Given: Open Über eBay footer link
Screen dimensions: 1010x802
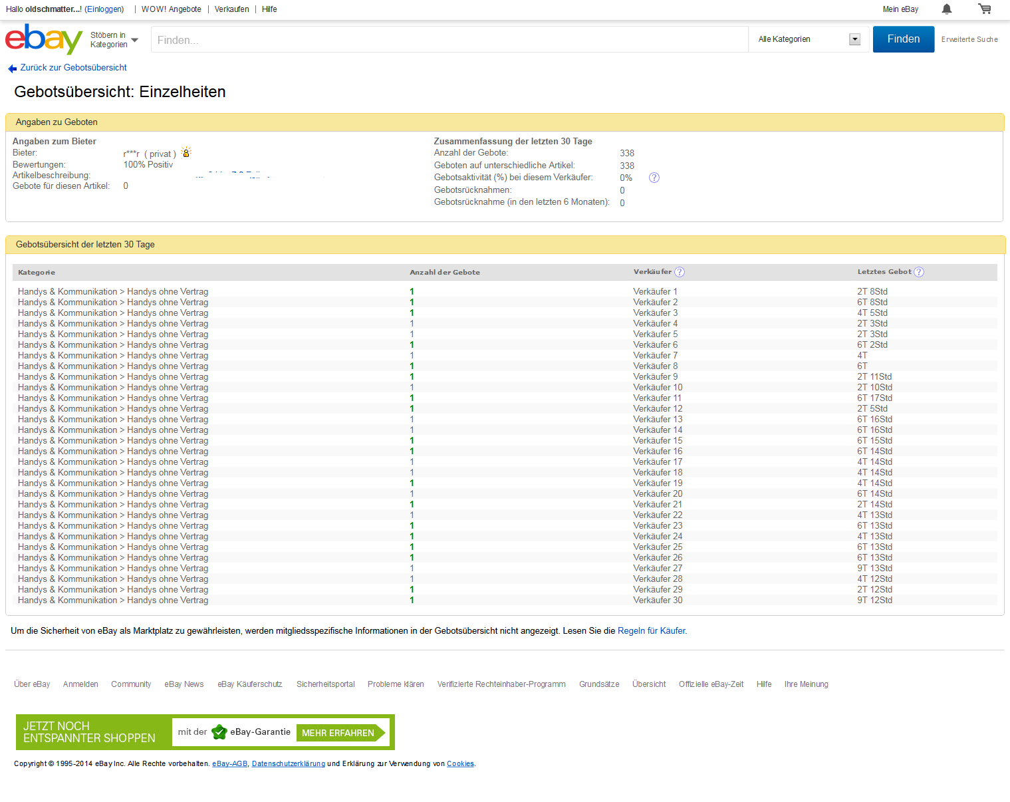Looking at the screenshot, I should (32, 684).
